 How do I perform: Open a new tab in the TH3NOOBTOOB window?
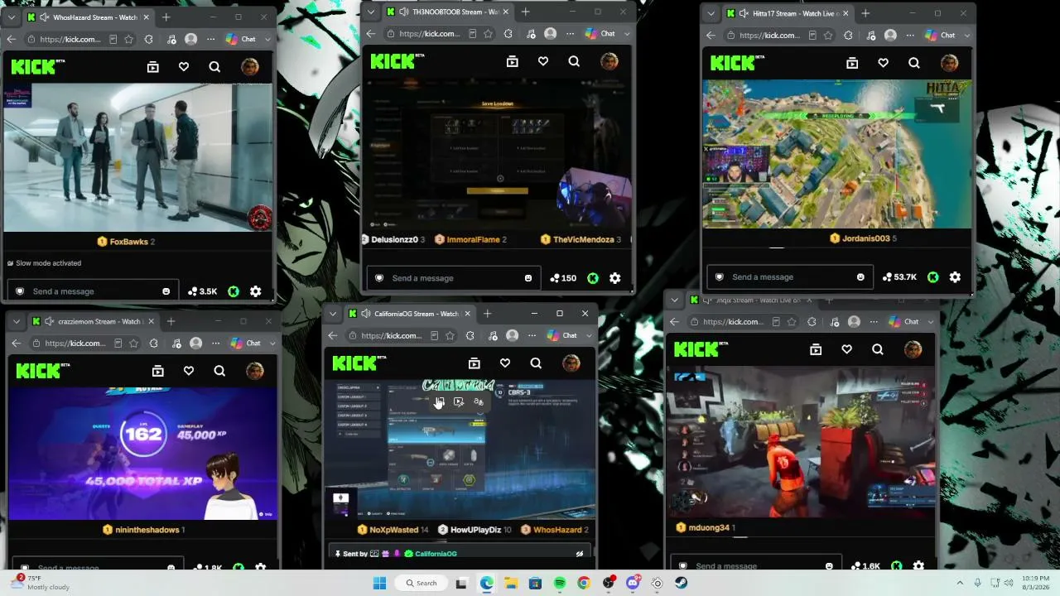525,12
